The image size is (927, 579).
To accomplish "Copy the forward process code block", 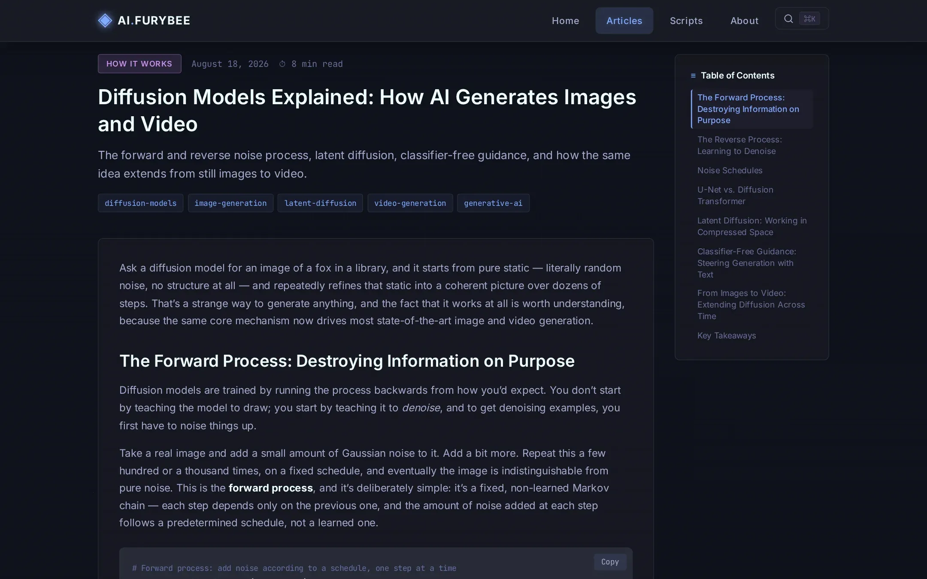I will [610, 562].
